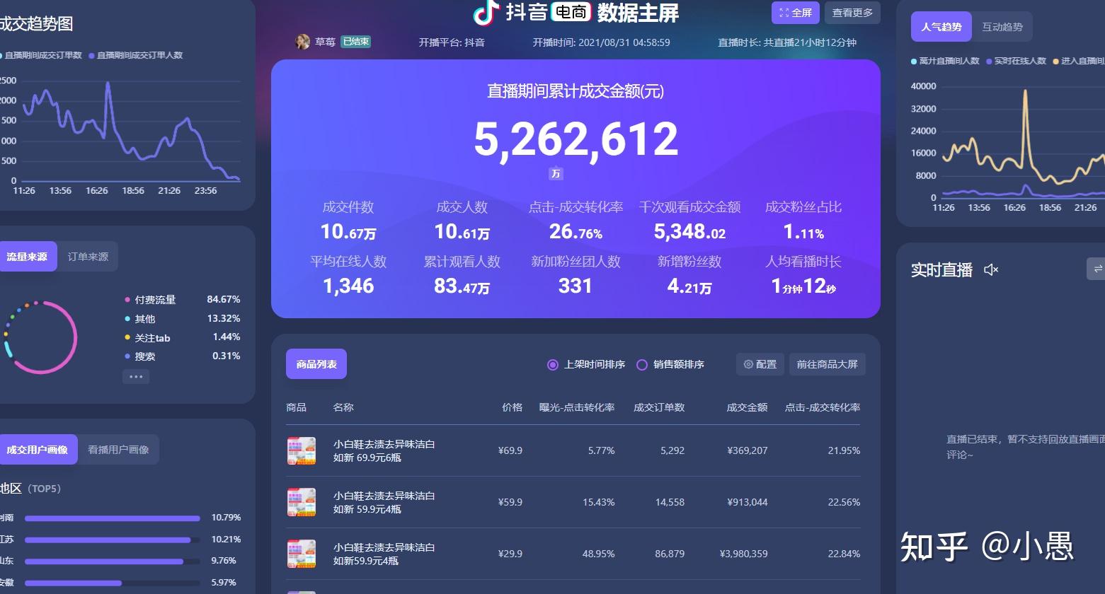Click 千次观看成交金额 5,348.02 metric

(x=689, y=220)
